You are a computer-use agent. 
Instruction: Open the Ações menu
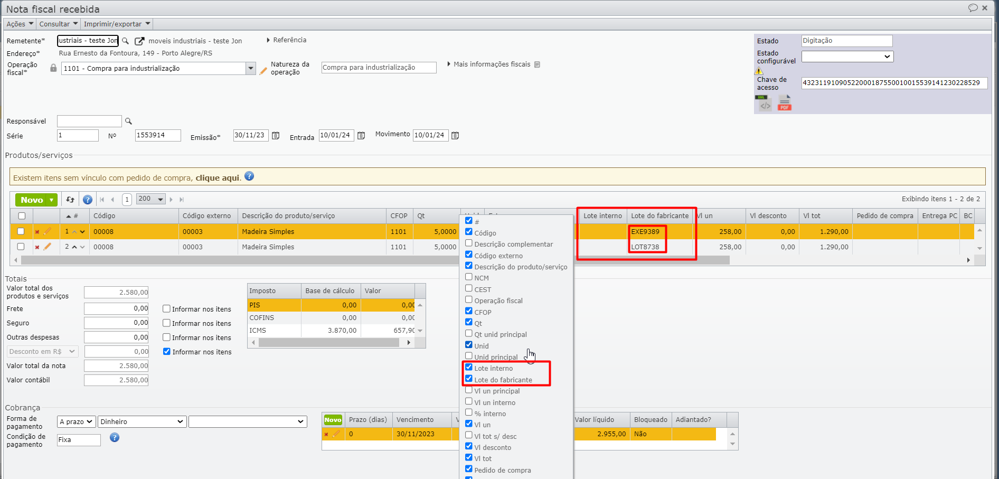click(x=20, y=24)
